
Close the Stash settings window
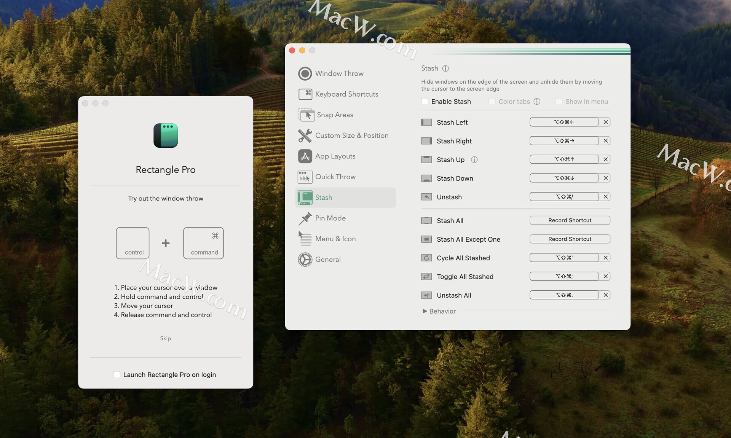[292, 51]
